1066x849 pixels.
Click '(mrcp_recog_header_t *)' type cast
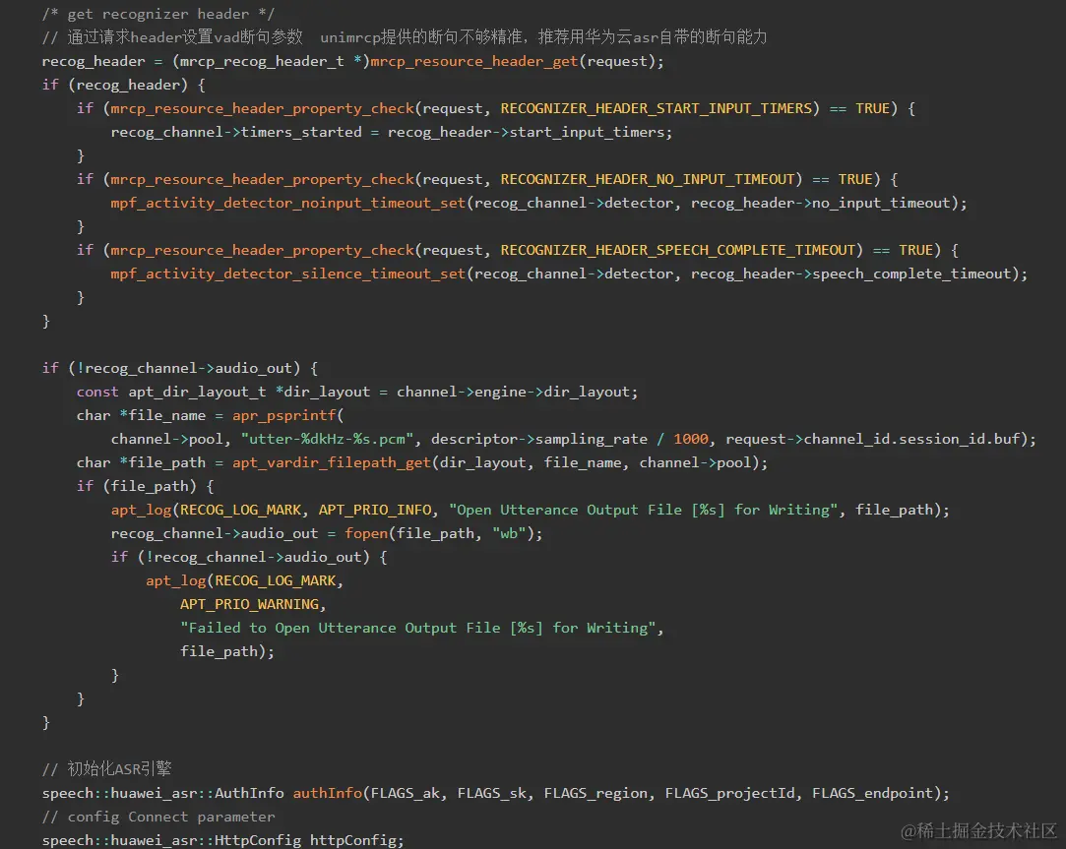coord(272,61)
